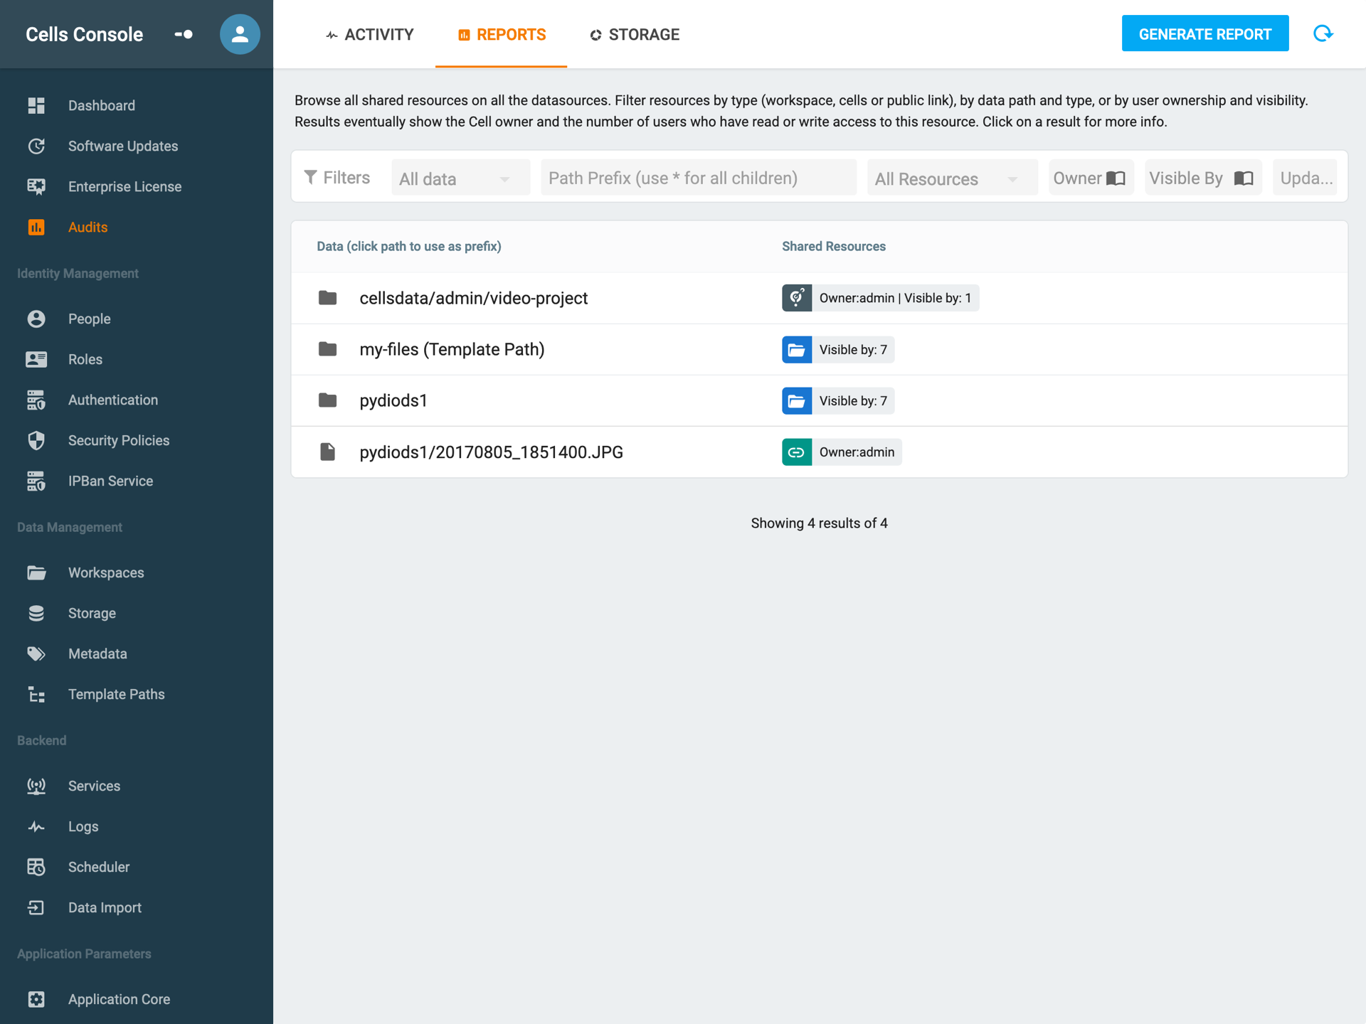Image resolution: width=1366 pixels, height=1024 pixels.
Task: Click the IPBan Service icon
Action: tap(36, 481)
